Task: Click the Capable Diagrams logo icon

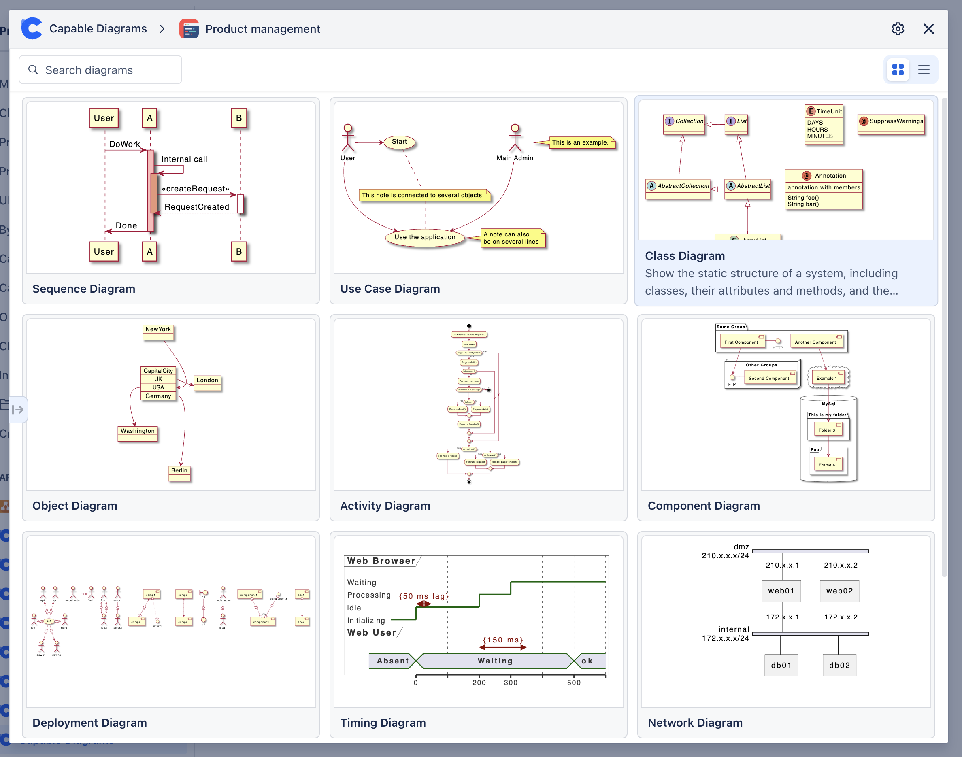Action: coord(32,29)
